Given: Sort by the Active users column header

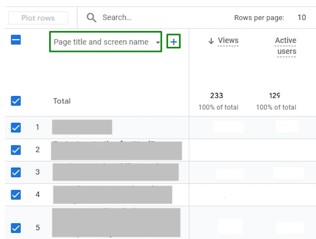Looking at the screenshot, I should 286,46.
